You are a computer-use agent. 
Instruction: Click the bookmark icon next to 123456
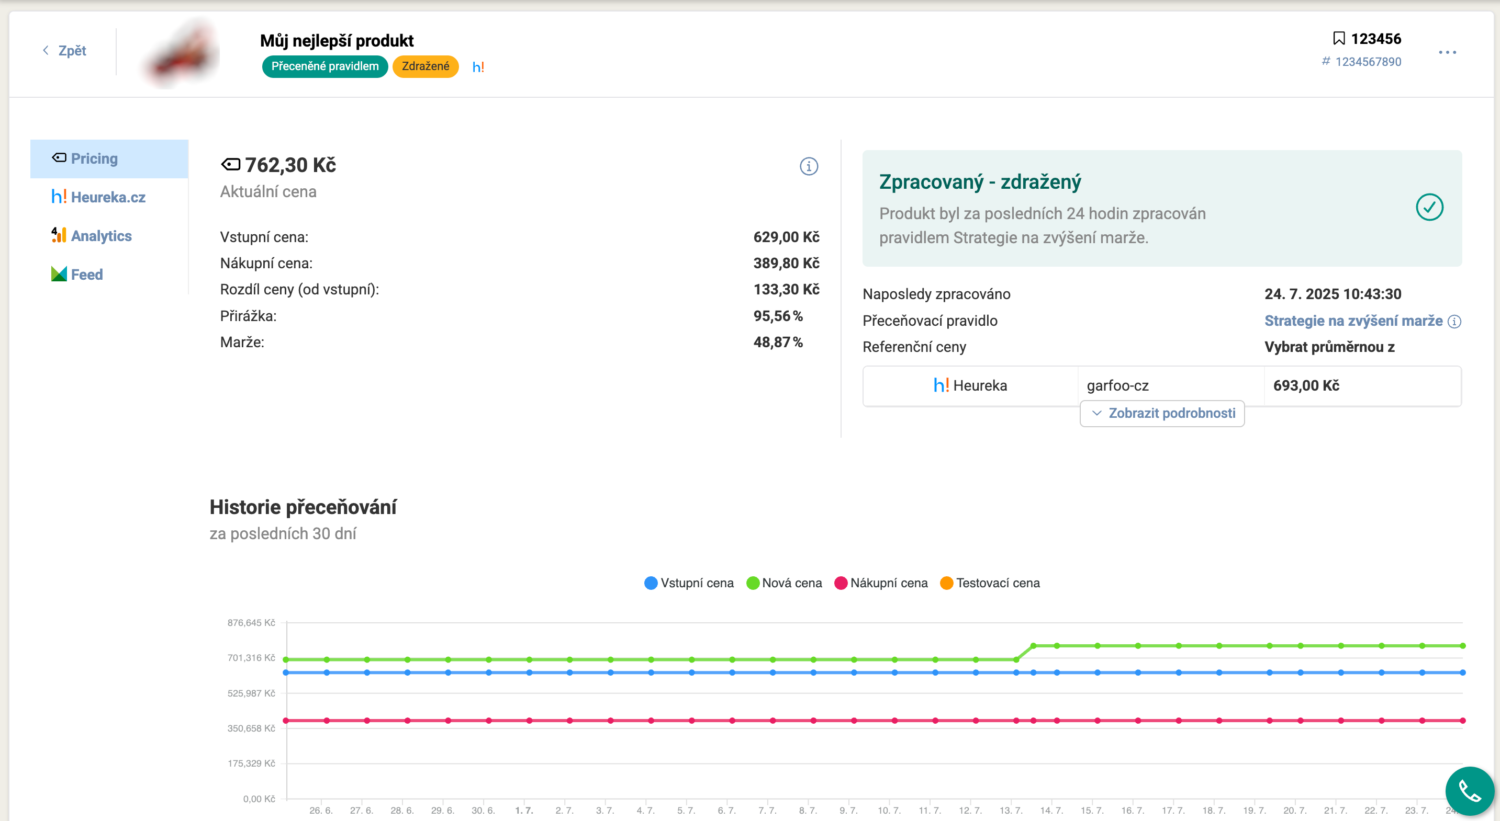[x=1339, y=39]
